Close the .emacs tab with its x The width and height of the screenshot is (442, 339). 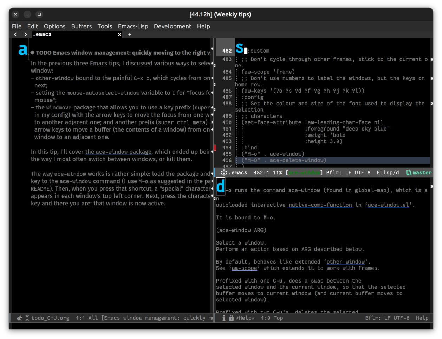tap(119, 34)
